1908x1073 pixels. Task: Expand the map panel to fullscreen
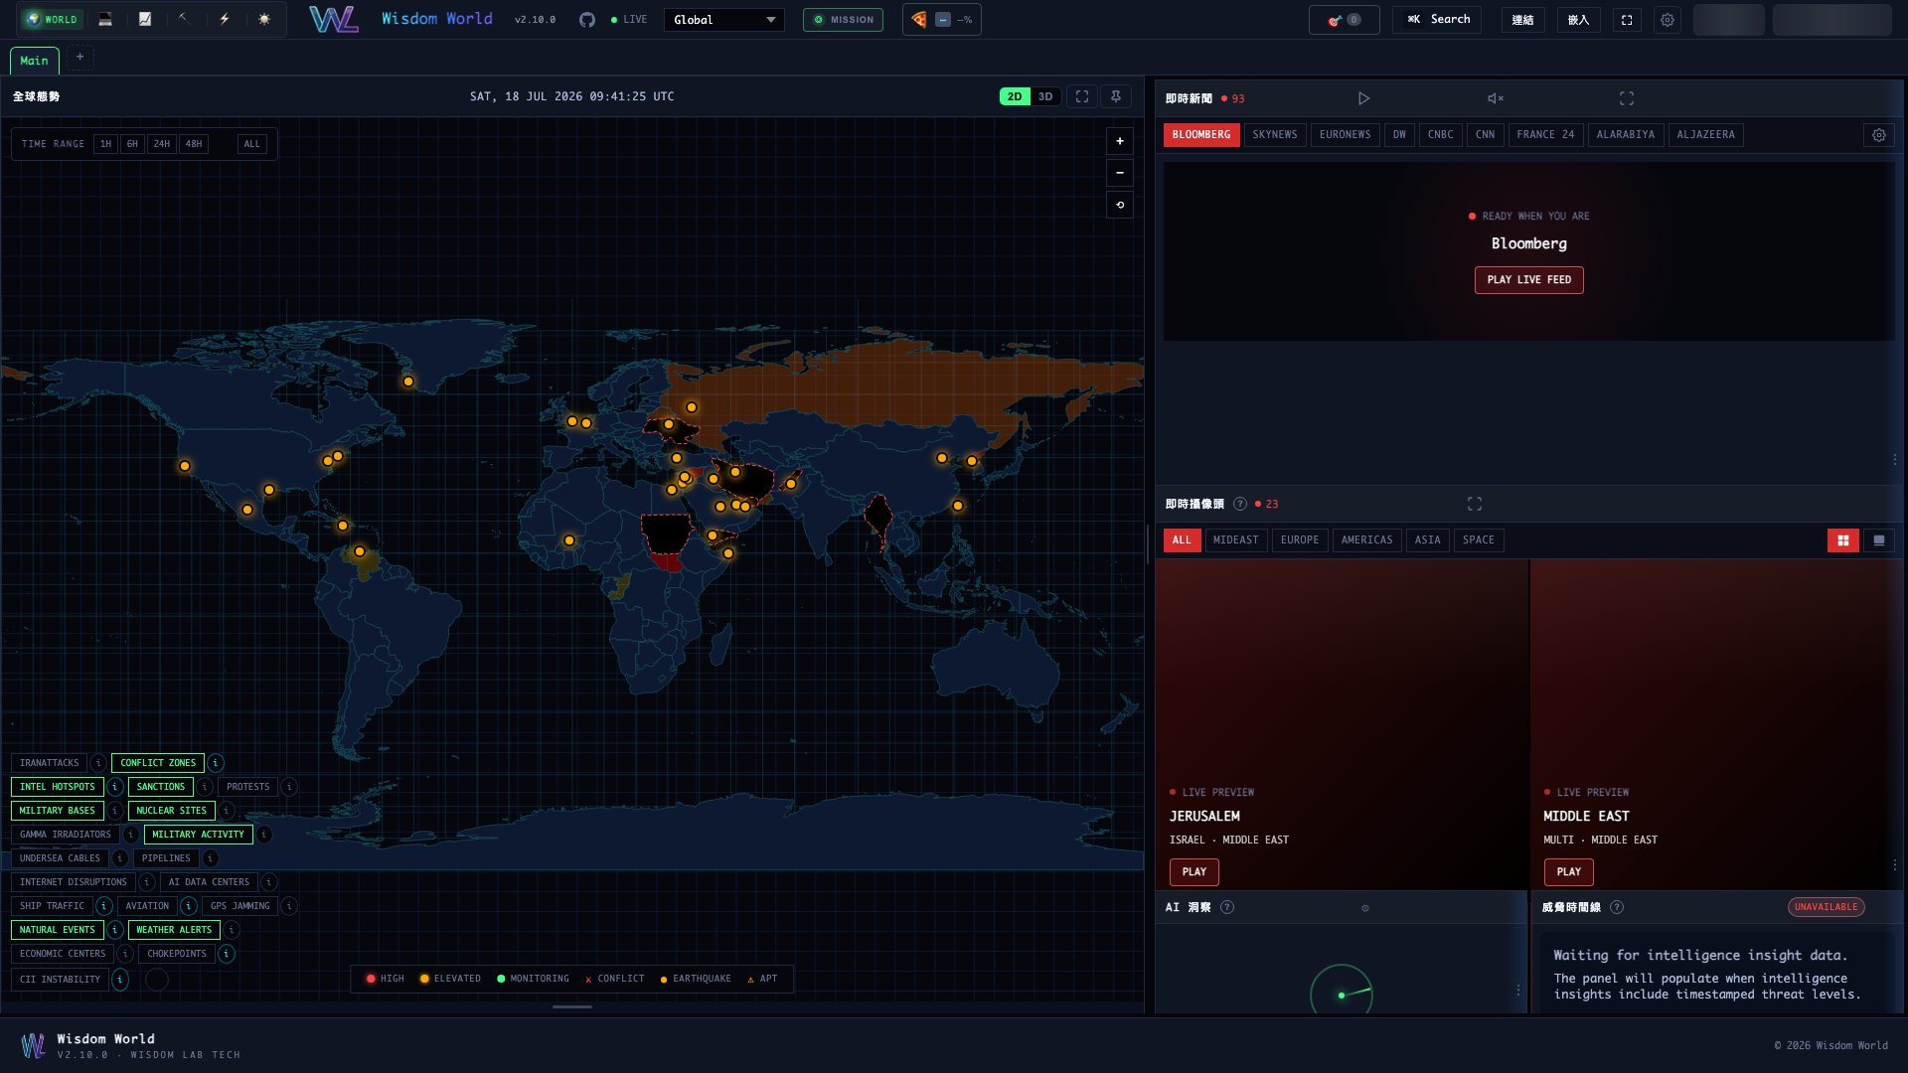1082,96
